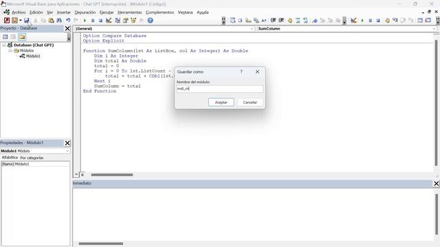This screenshot has width=440, height=247.
Task: Click the Quick Info icon in Edit toolbar
Action: click(248, 21)
